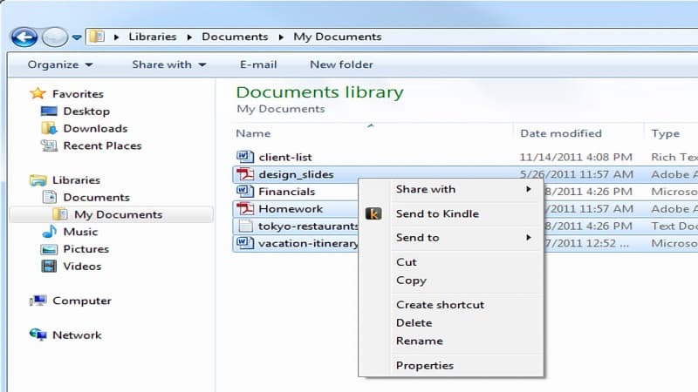Open the Pictures library
The image size is (698, 392).
click(x=86, y=249)
